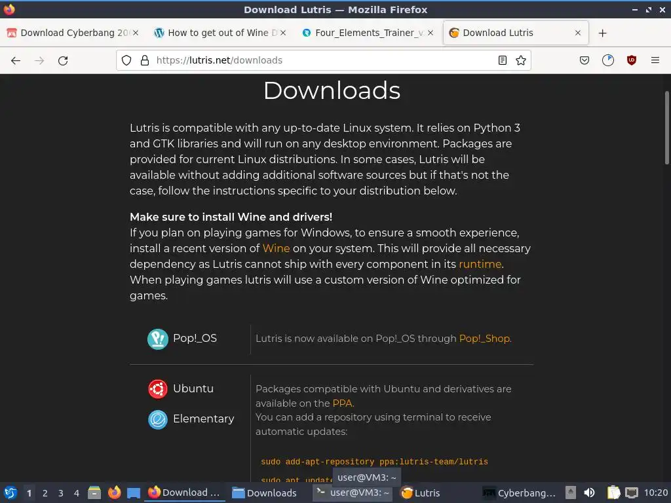Bookmark this page with the star

pyautogui.click(x=521, y=60)
